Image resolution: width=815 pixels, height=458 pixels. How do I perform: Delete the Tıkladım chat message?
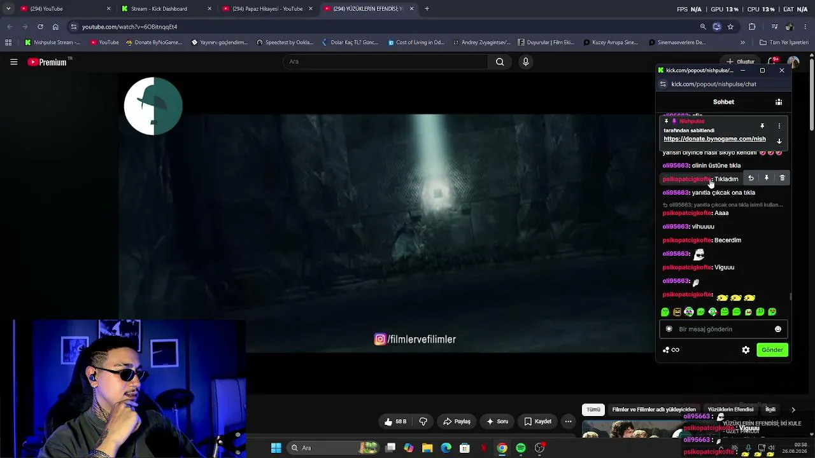click(x=782, y=179)
